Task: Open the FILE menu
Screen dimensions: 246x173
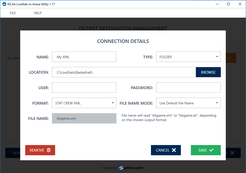Action: coord(13,13)
